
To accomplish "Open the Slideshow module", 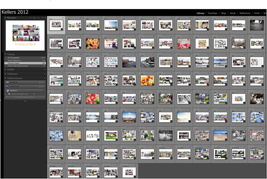I will (245, 13).
